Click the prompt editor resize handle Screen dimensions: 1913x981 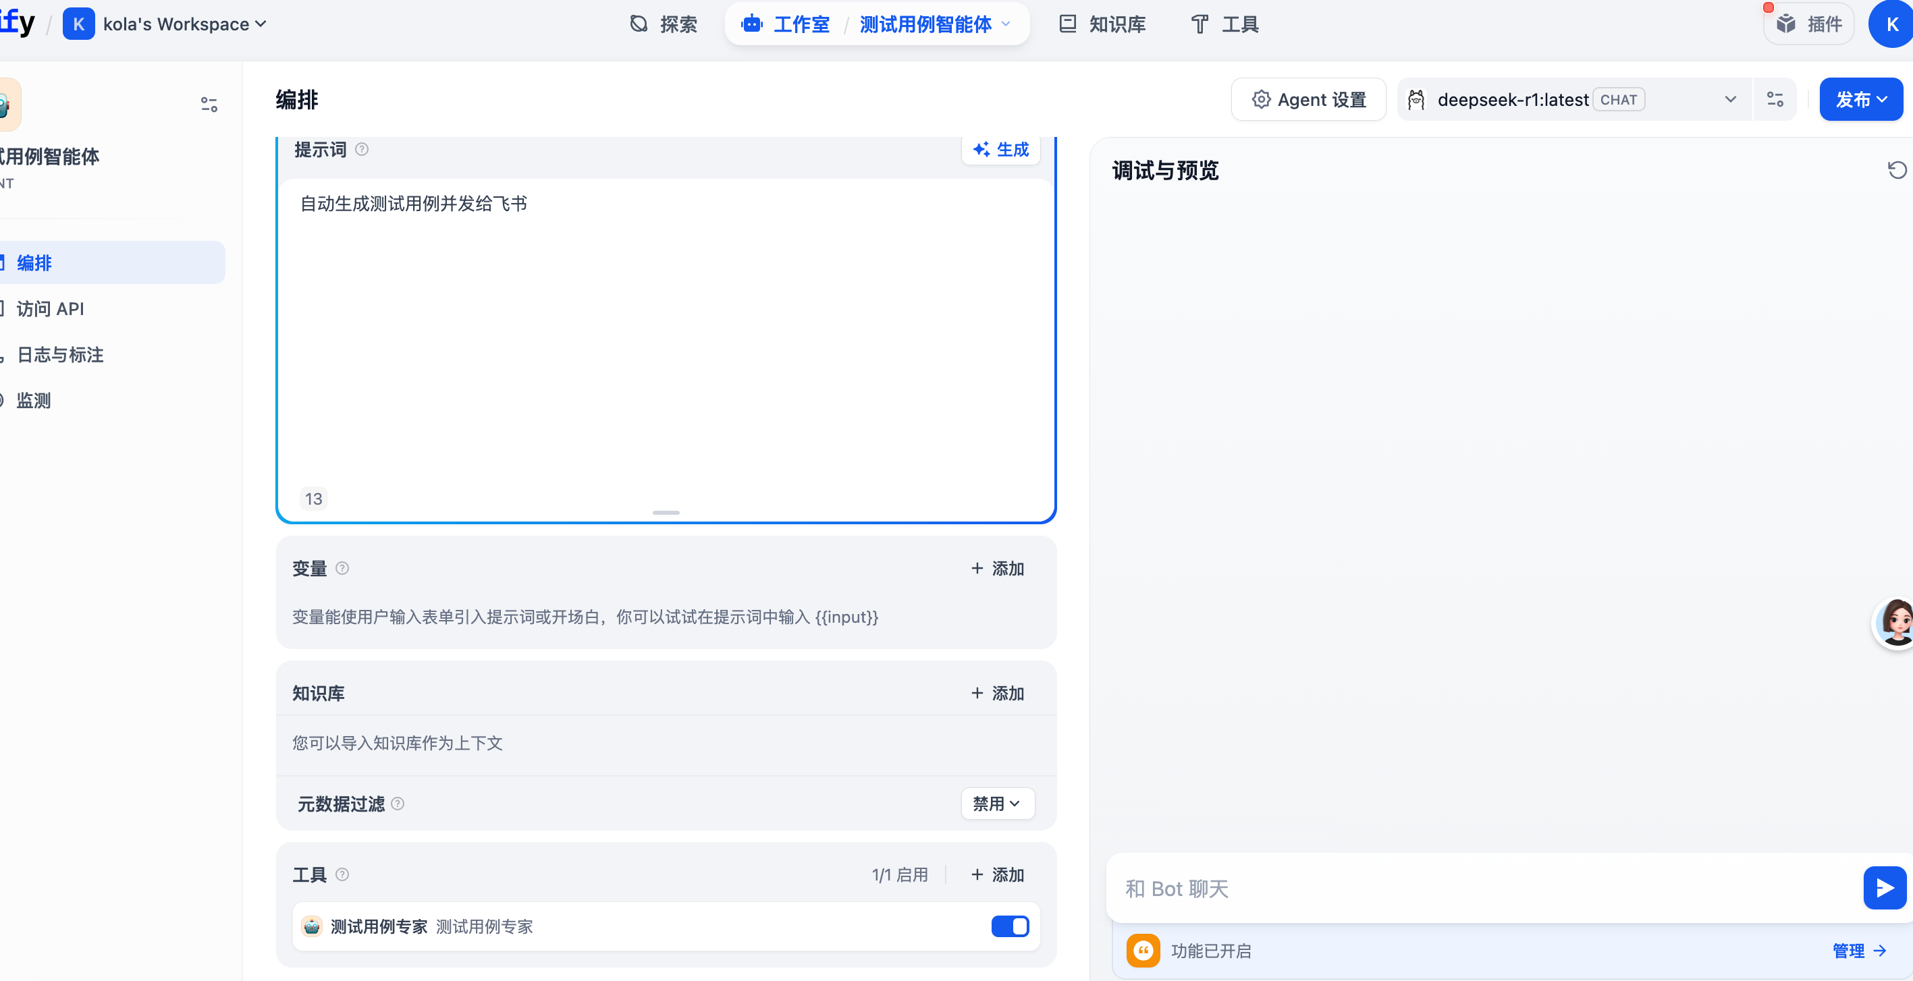pyautogui.click(x=666, y=513)
